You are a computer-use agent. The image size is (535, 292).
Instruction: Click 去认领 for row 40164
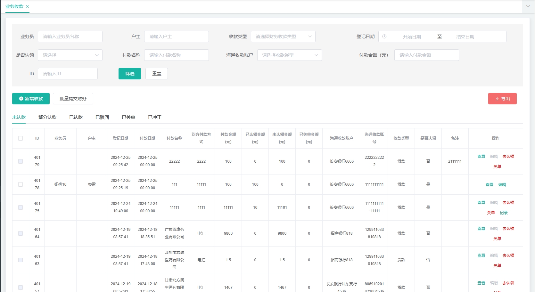[x=508, y=229]
